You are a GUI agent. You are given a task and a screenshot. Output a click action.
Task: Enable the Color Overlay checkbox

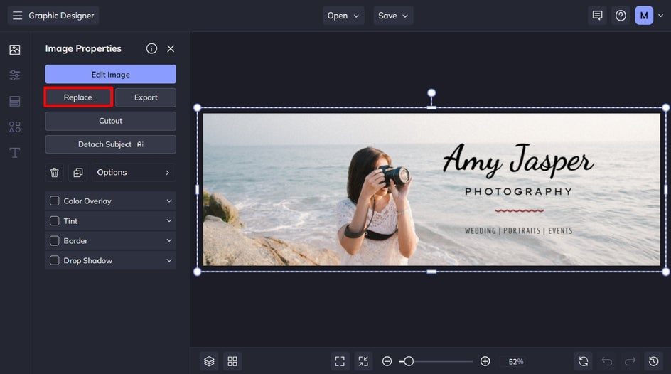click(55, 201)
